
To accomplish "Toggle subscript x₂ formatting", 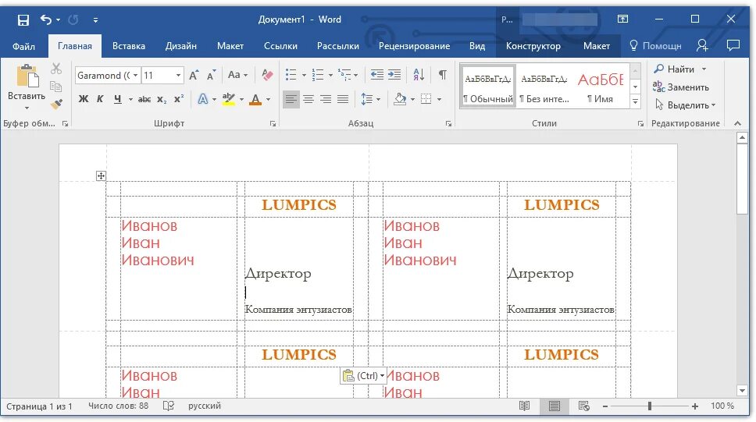I will pos(162,99).
